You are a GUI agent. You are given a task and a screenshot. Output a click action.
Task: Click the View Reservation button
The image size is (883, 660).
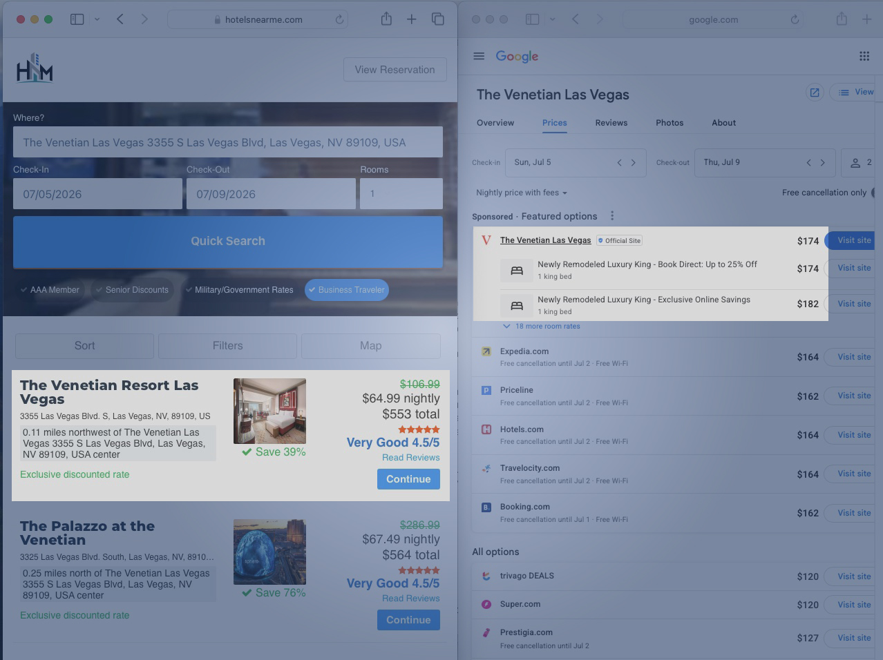click(395, 70)
